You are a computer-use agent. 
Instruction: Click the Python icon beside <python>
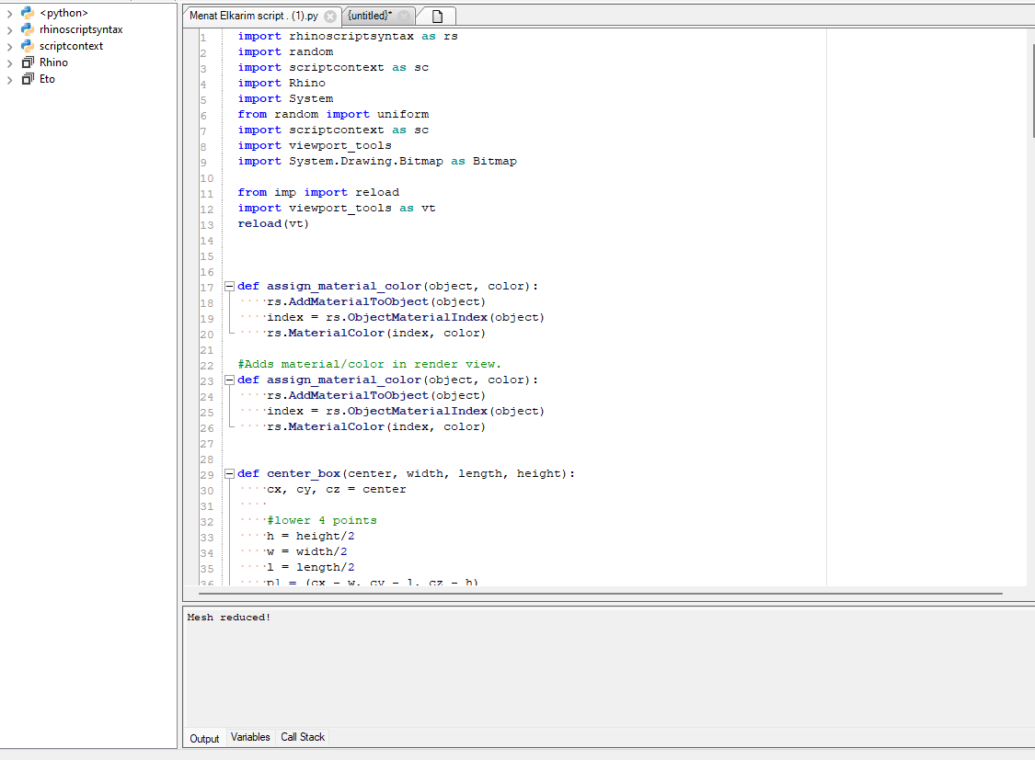(x=26, y=13)
